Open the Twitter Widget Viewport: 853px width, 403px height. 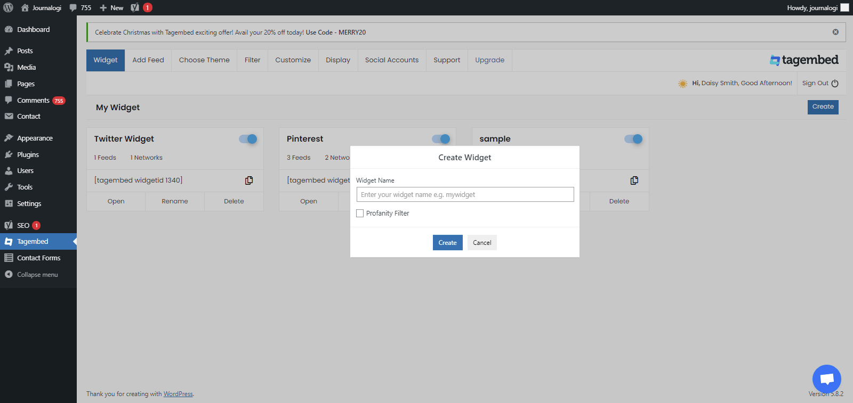coord(116,201)
